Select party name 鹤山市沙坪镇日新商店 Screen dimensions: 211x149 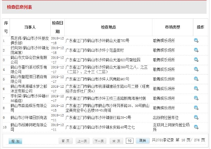[x=29, y=118]
